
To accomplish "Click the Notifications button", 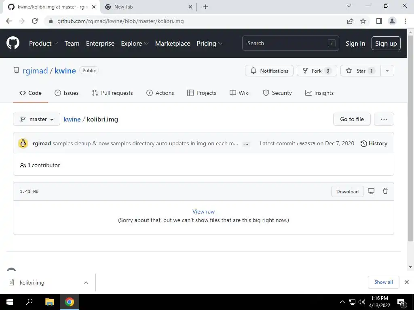I will (x=269, y=71).
